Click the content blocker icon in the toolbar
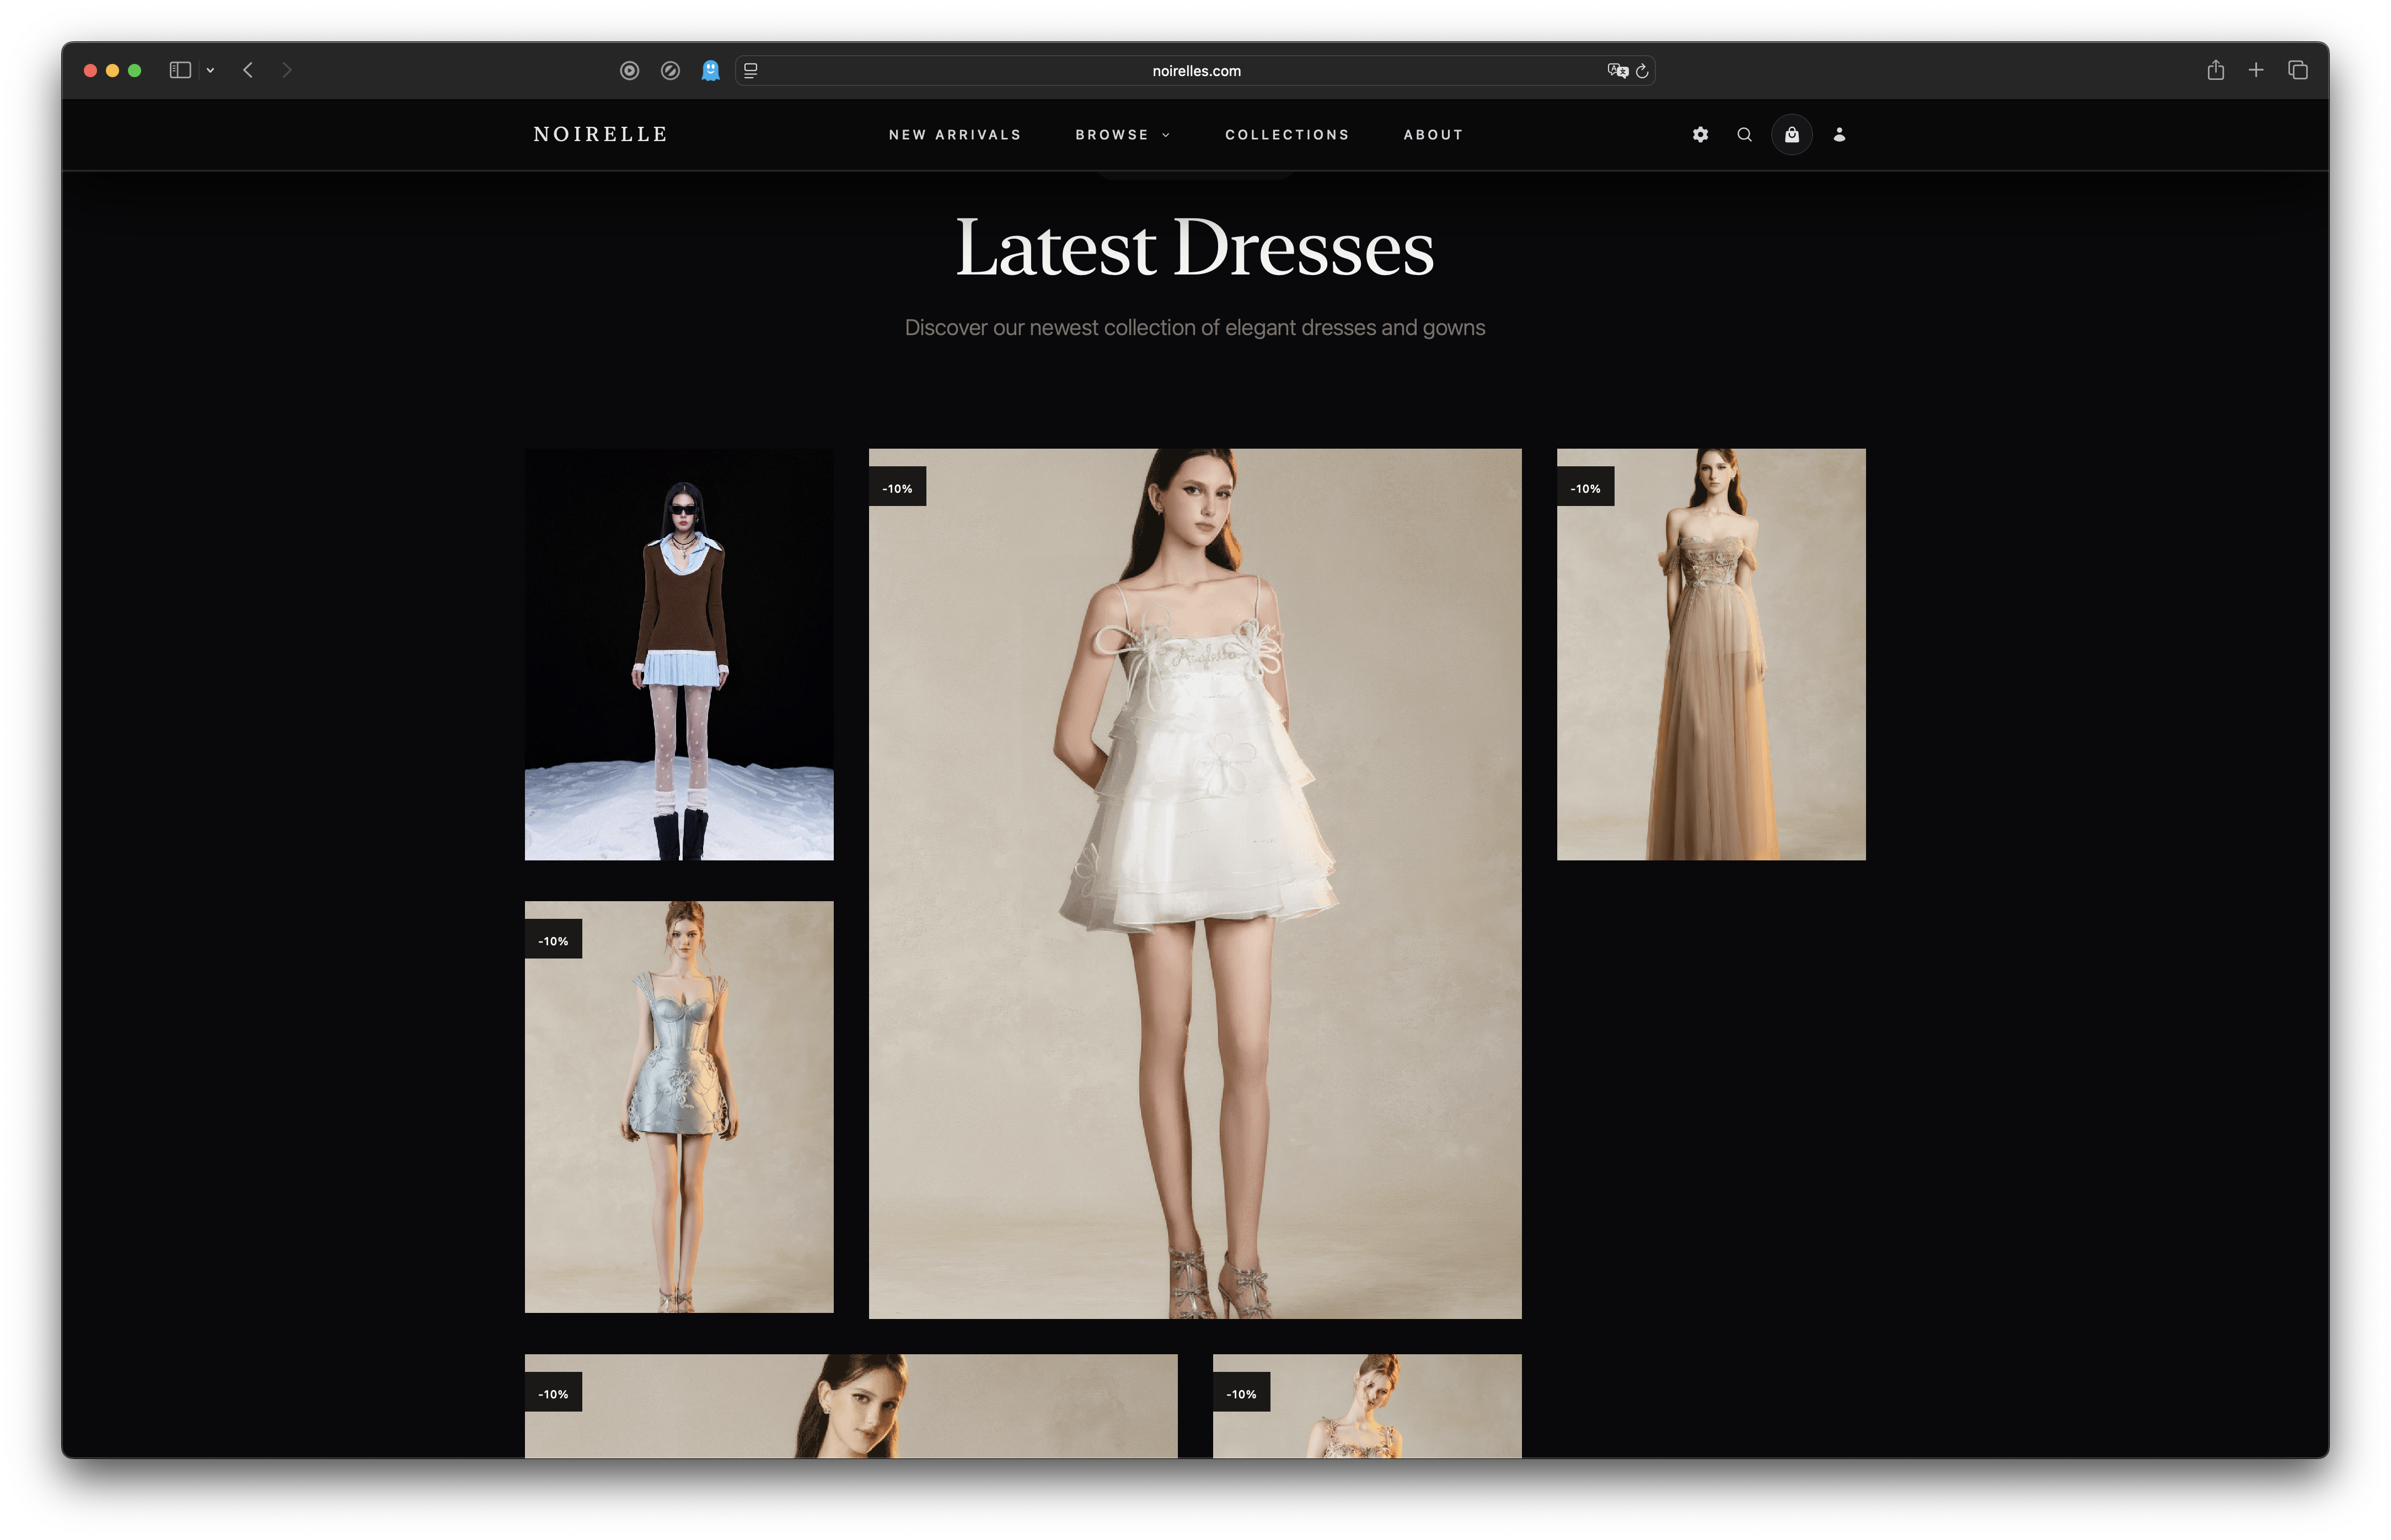Image resolution: width=2391 pixels, height=1540 pixels. [x=671, y=70]
